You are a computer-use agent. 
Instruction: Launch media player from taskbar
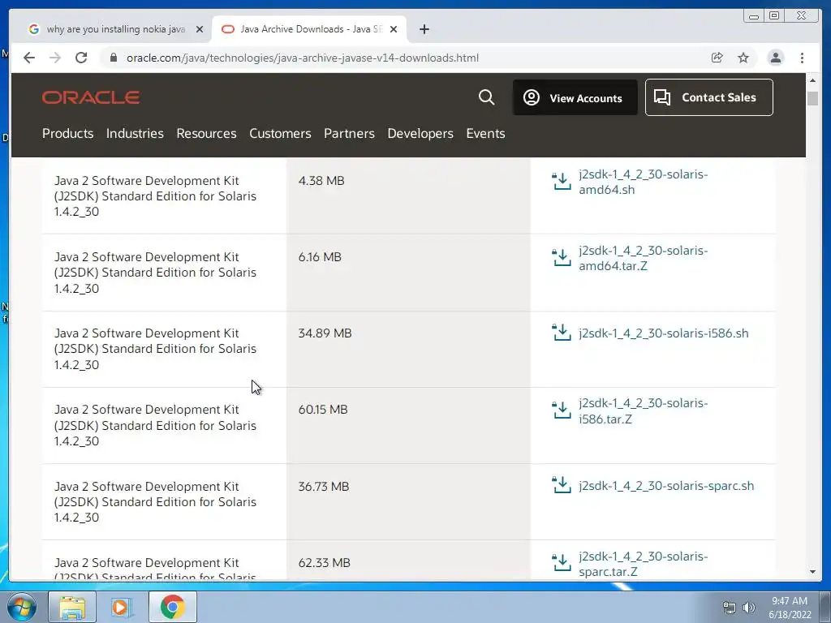point(120,607)
